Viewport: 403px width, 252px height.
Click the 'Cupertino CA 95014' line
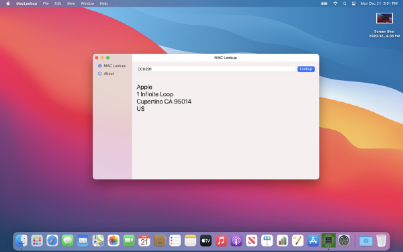pyautogui.click(x=164, y=101)
